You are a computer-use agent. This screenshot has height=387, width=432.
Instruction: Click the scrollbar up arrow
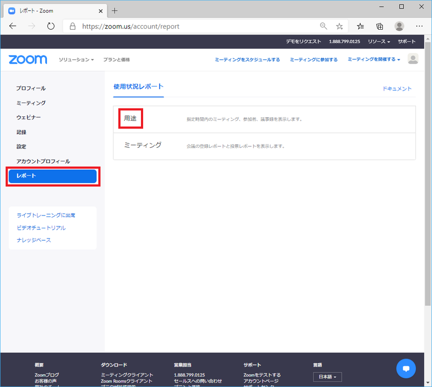click(428, 38)
